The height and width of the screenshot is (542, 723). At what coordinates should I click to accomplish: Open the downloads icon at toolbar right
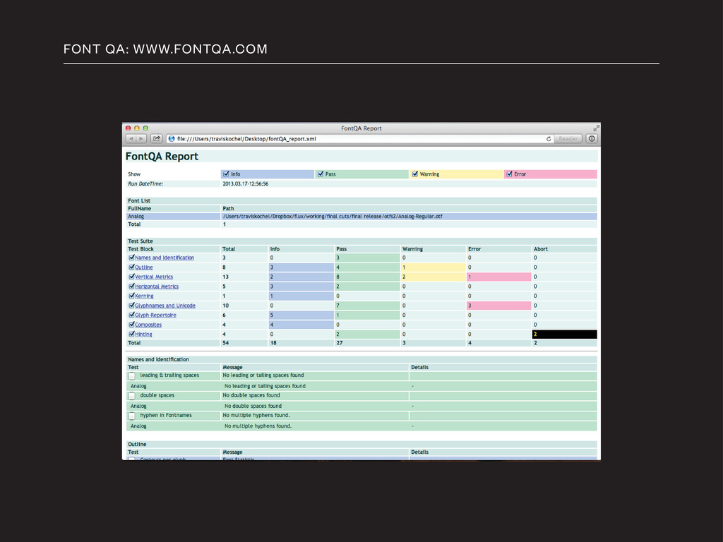[x=592, y=139]
